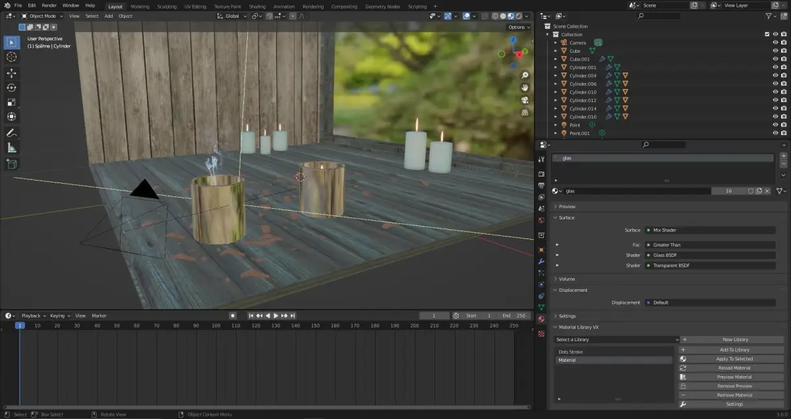
Task: Select the Move tool in the toolbar
Action: point(12,73)
